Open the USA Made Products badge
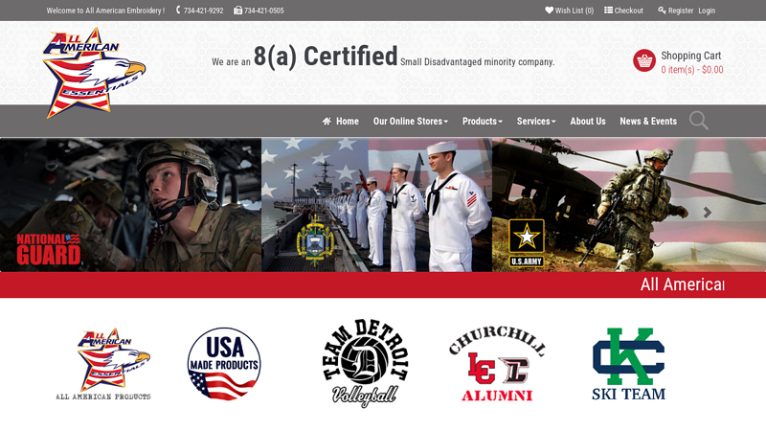766x431 pixels. point(224,364)
